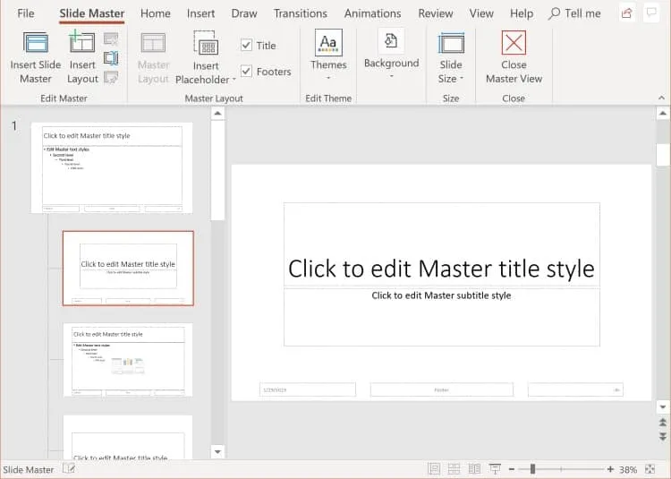Click the fit slide to window icon
Screen dimensions: 671x479
(x=650, y=469)
